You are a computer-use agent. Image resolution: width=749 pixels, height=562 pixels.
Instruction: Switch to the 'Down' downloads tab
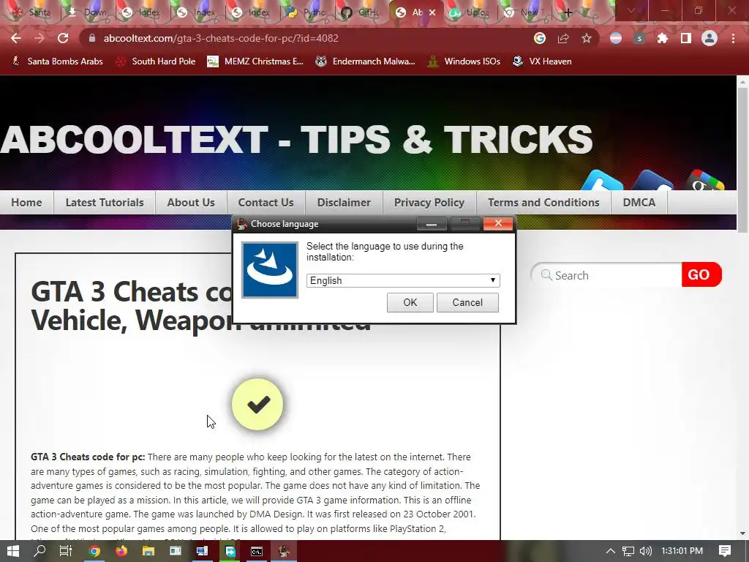point(88,12)
